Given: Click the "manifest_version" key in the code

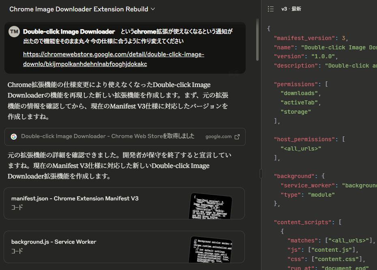Looking at the screenshot, I should point(304,38).
